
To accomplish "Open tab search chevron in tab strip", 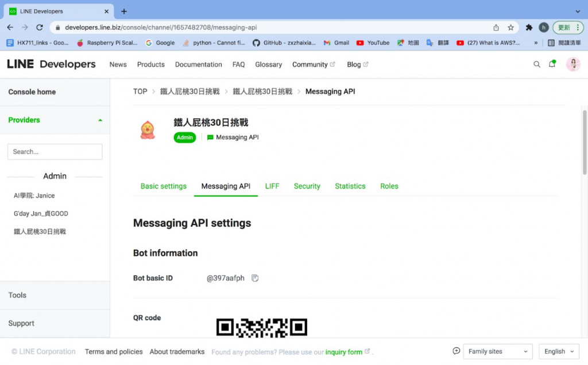I will click(578, 11).
